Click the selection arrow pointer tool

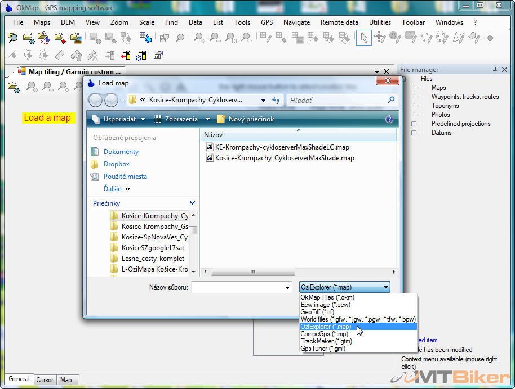click(x=363, y=38)
